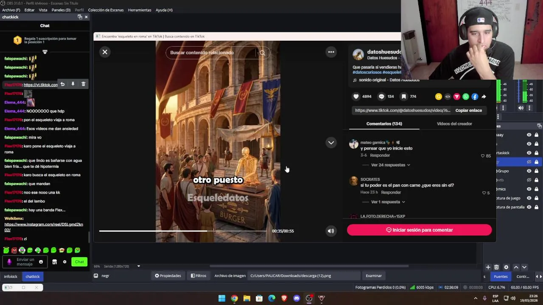This screenshot has height=305, width=543.
Task: Open the Editar menu
Action: (29, 10)
